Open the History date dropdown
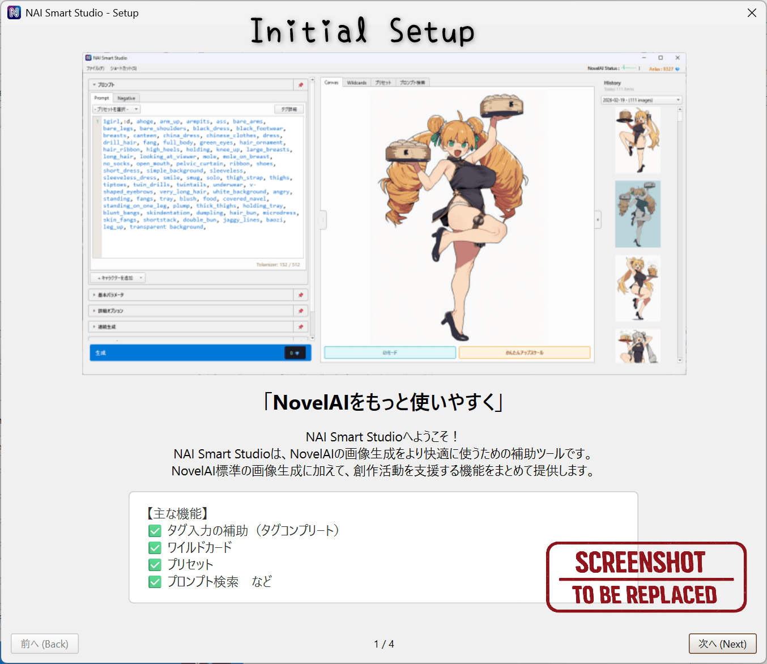767x664 pixels. 643,99
